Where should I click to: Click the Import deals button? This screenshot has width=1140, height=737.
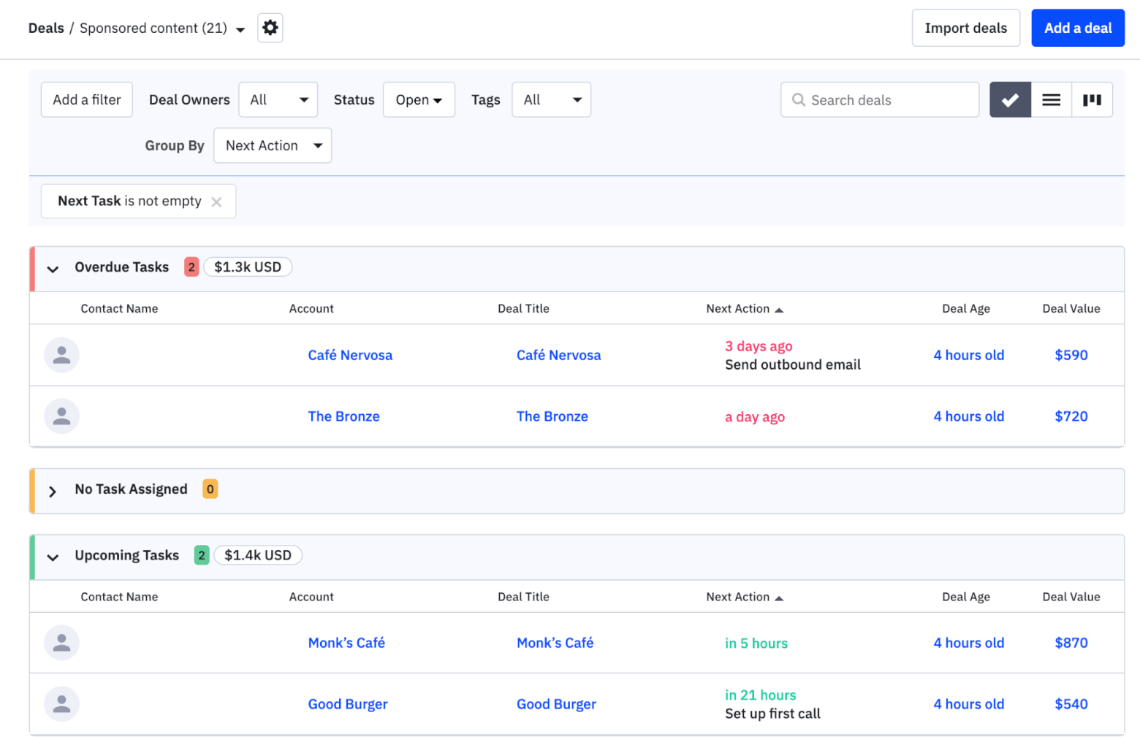(x=965, y=28)
